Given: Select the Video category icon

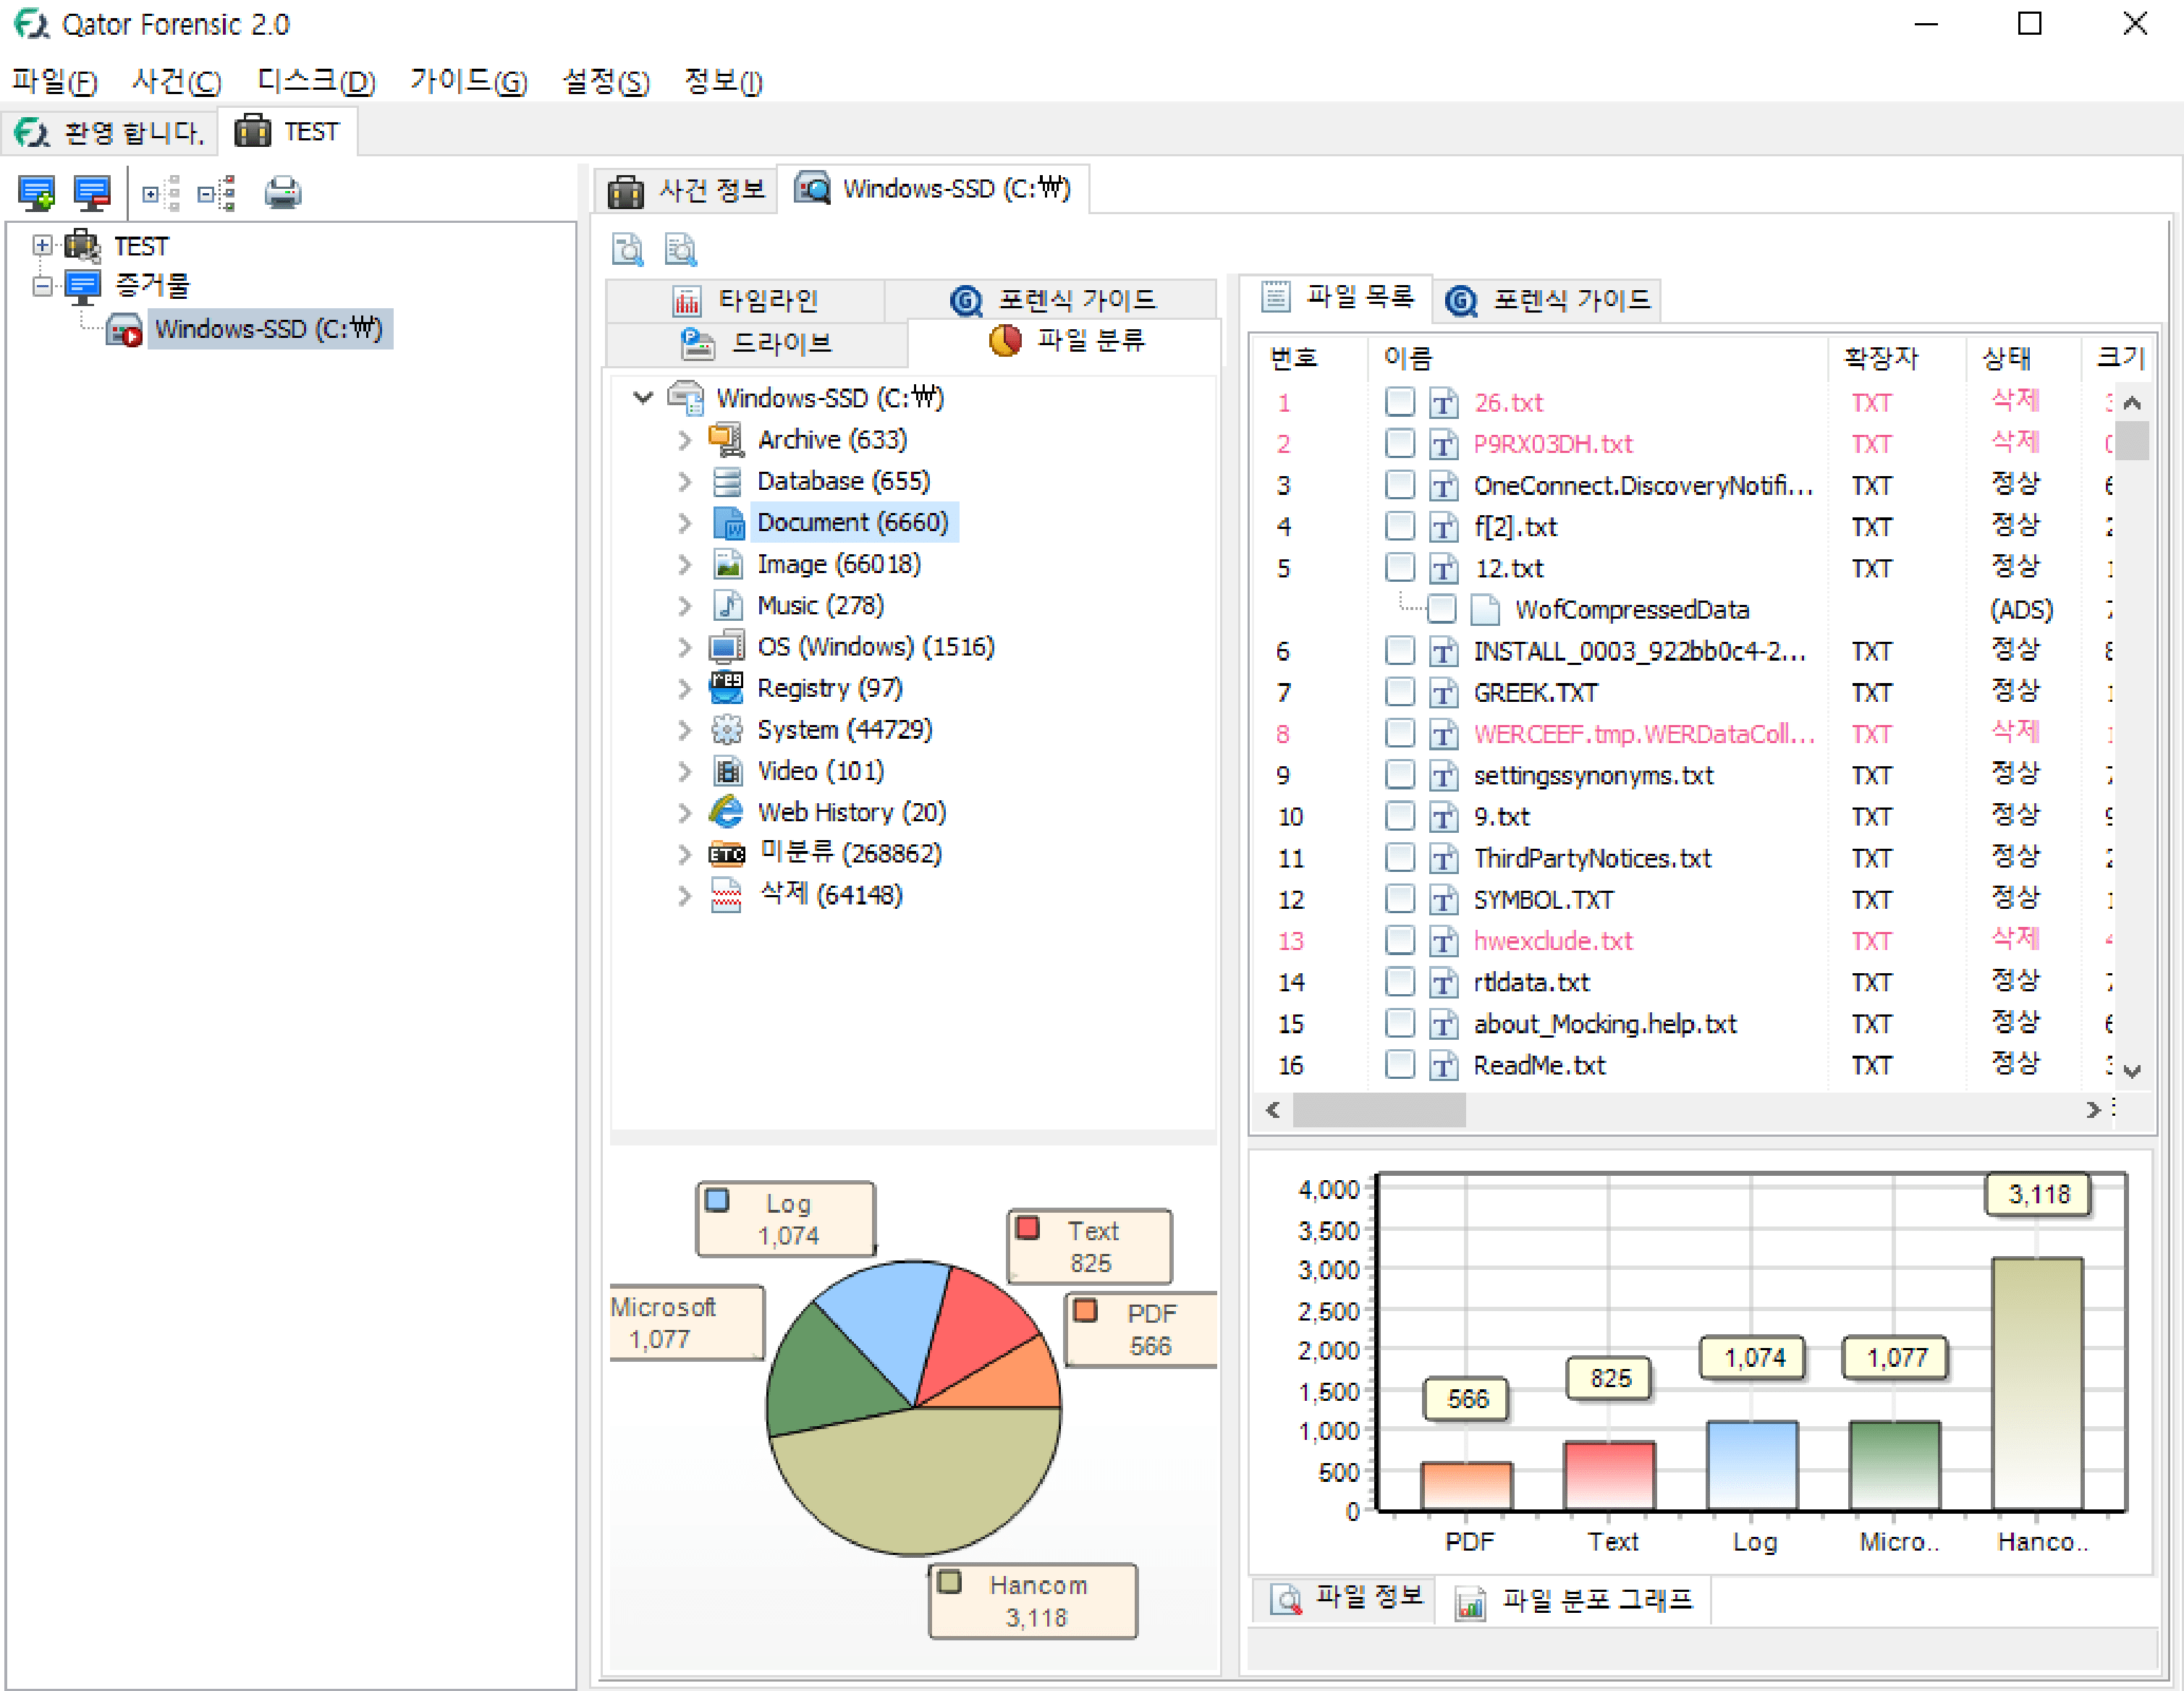Looking at the screenshot, I should click(727, 771).
